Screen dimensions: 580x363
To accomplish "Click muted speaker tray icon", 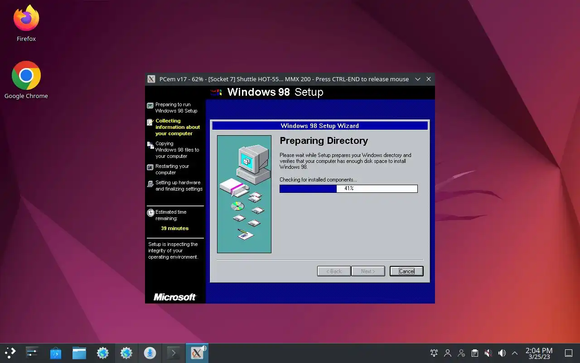I will [x=488, y=353].
